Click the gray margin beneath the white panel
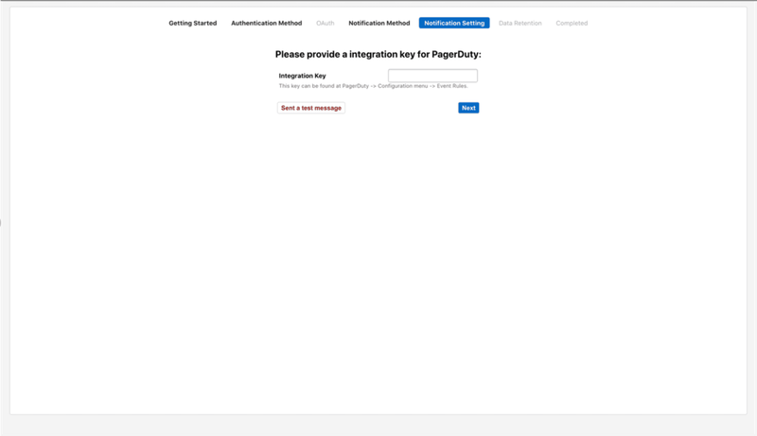This screenshot has width=757, height=436. (378, 426)
